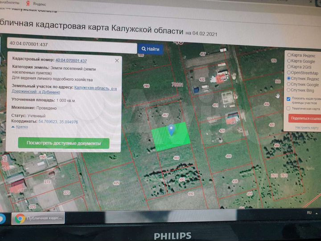Enable Тематическая карта checkbox
This screenshot has width=321, height=241.
coord(288,108)
